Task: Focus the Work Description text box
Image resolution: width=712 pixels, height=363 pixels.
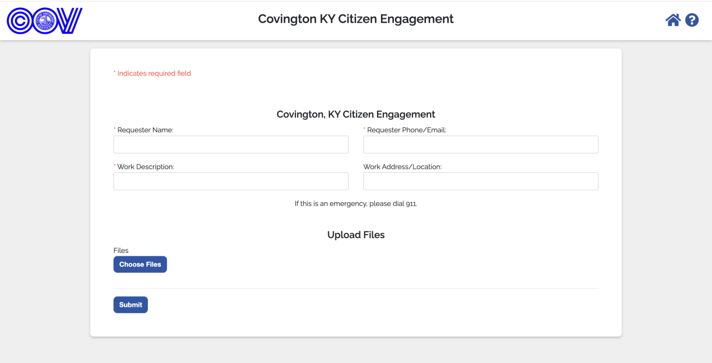Action: [x=230, y=181]
